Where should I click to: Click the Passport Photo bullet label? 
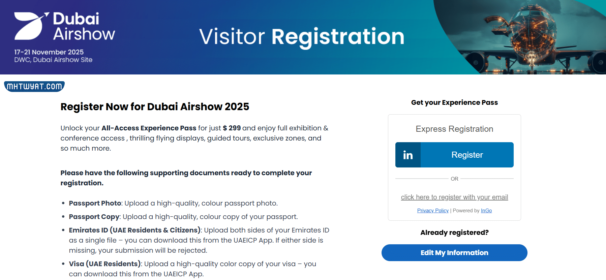(95, 203)
